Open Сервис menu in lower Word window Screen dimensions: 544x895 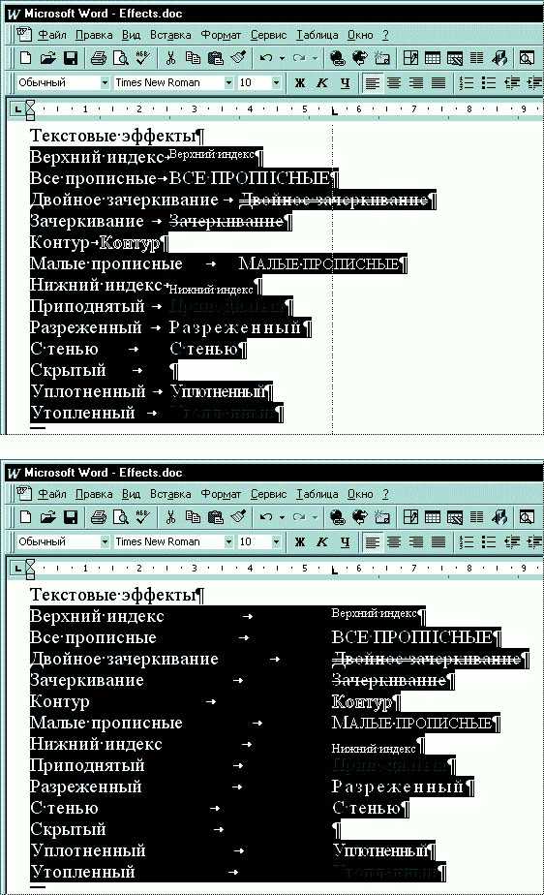pos(268,494)
